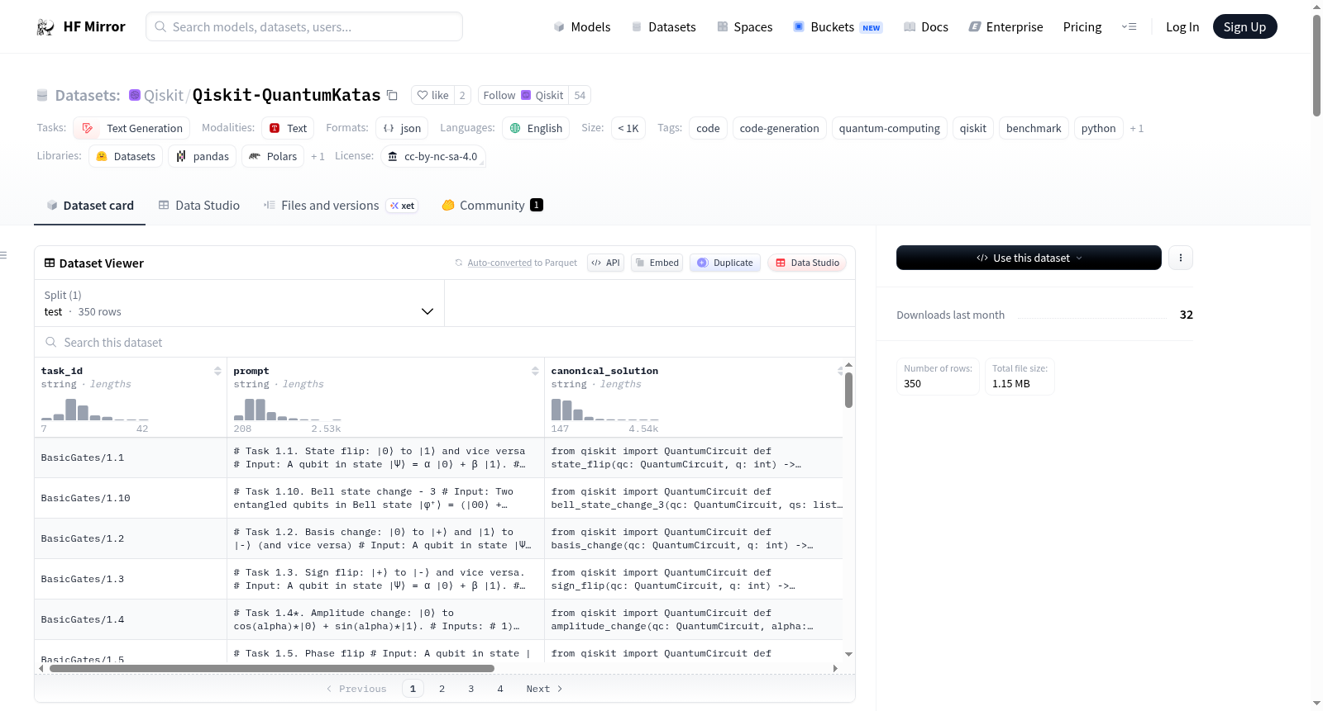1323x711 pixels.
Task: Open the Spaces nav item
Action: point(745,26)
